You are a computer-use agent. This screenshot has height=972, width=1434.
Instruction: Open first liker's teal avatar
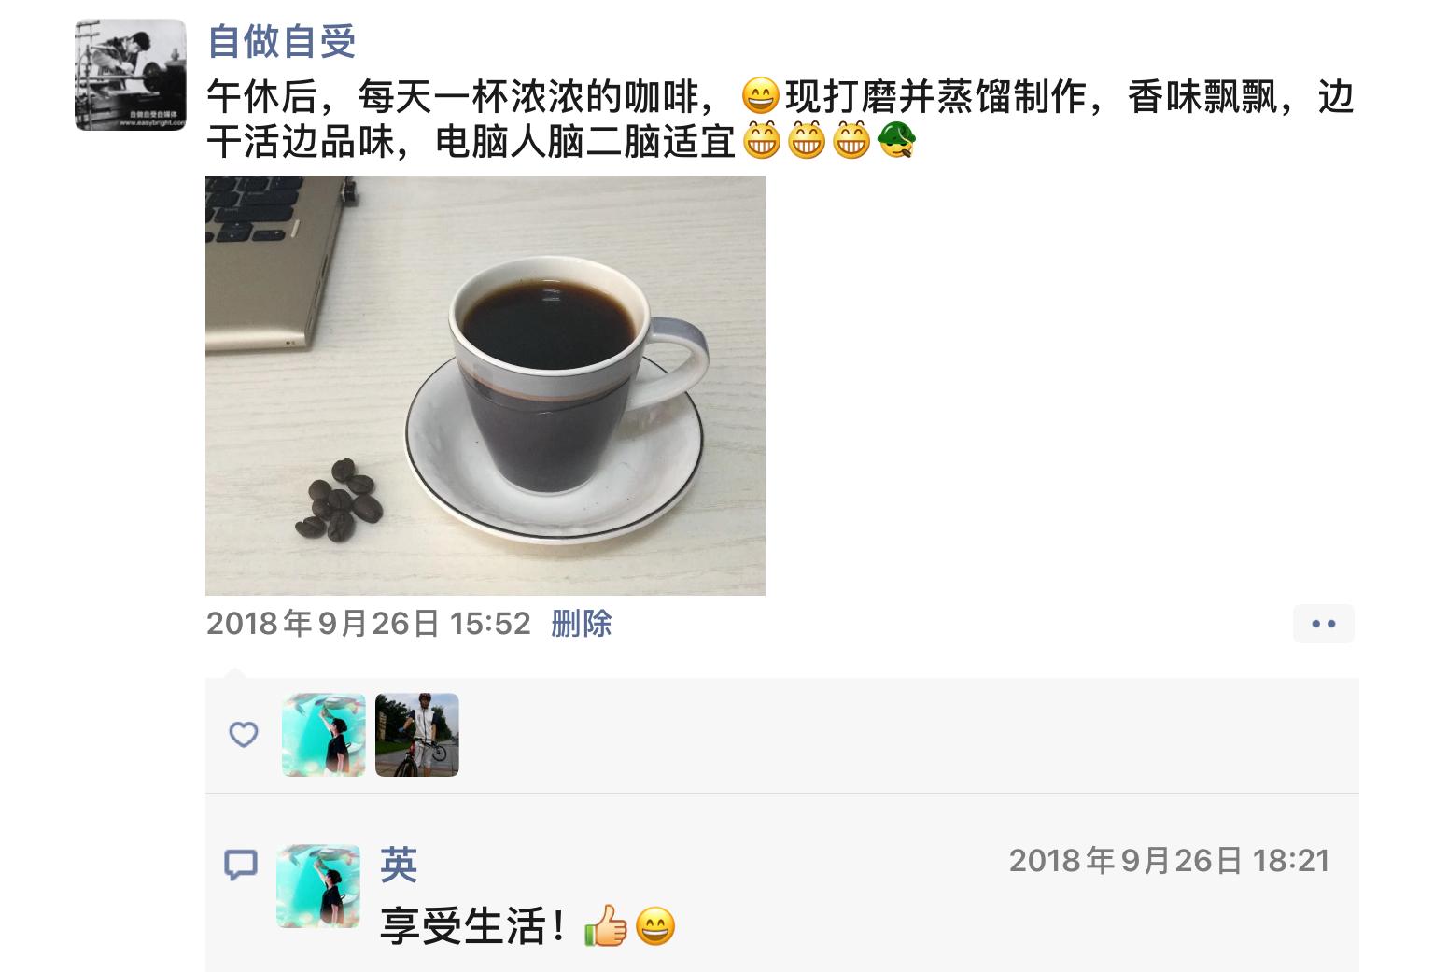click(x=324, y=735)
